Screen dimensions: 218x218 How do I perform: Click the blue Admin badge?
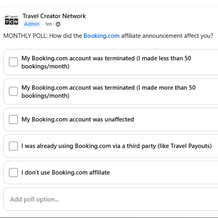click(32, 24)
